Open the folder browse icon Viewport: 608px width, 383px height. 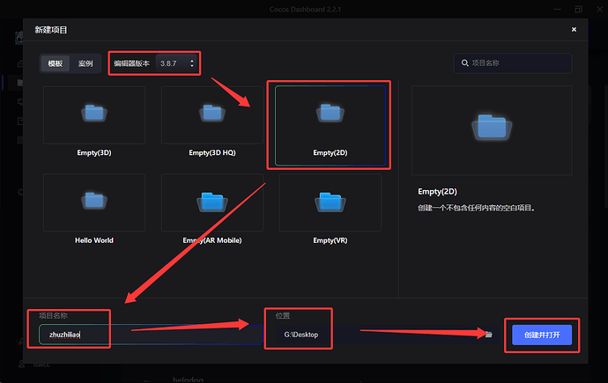pyautogui.click(x=488, y=335)
